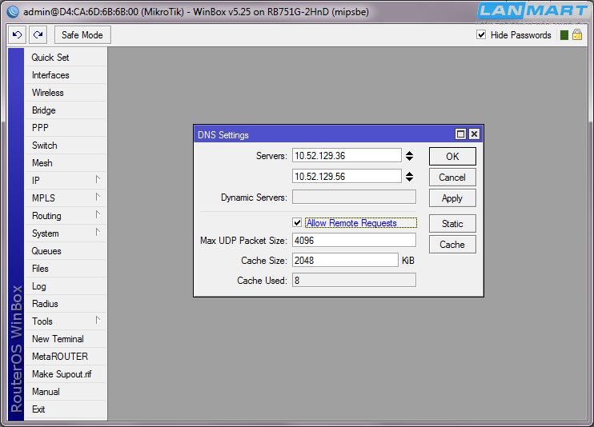Click the WinBox logo in title bar
Image resolution: width=594 pixels, height=427 pixels.
pyautogui.click(x=13, y=12)
